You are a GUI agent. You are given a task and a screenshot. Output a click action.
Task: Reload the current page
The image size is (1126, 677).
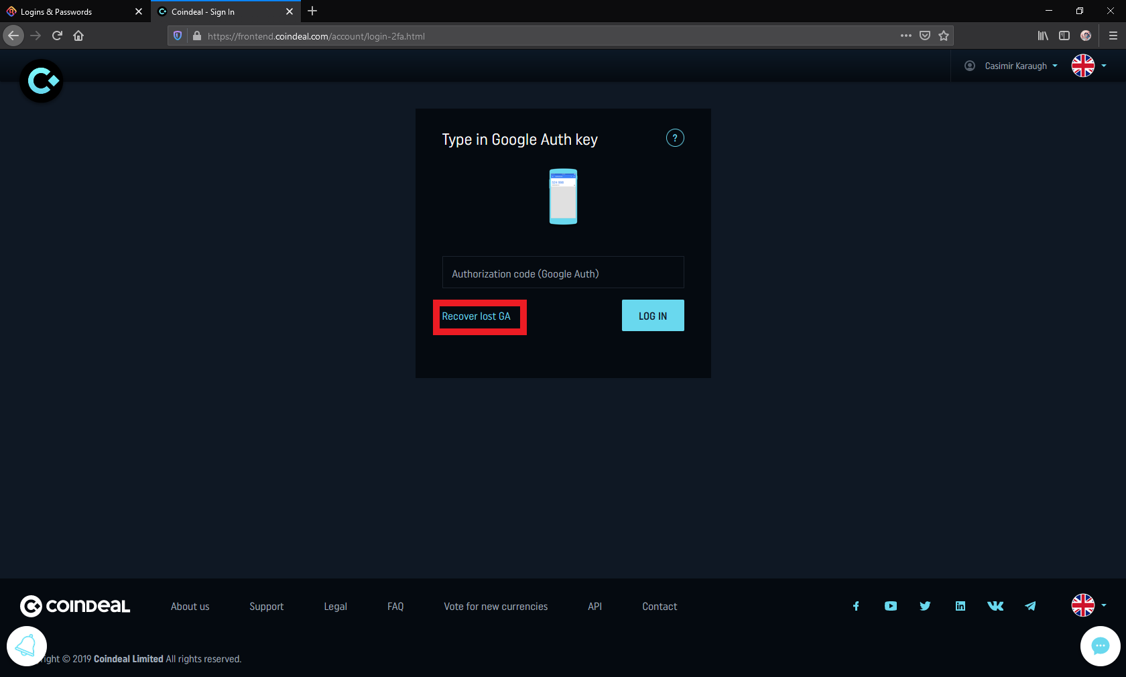pyautogui.click(x=57, y=36)
